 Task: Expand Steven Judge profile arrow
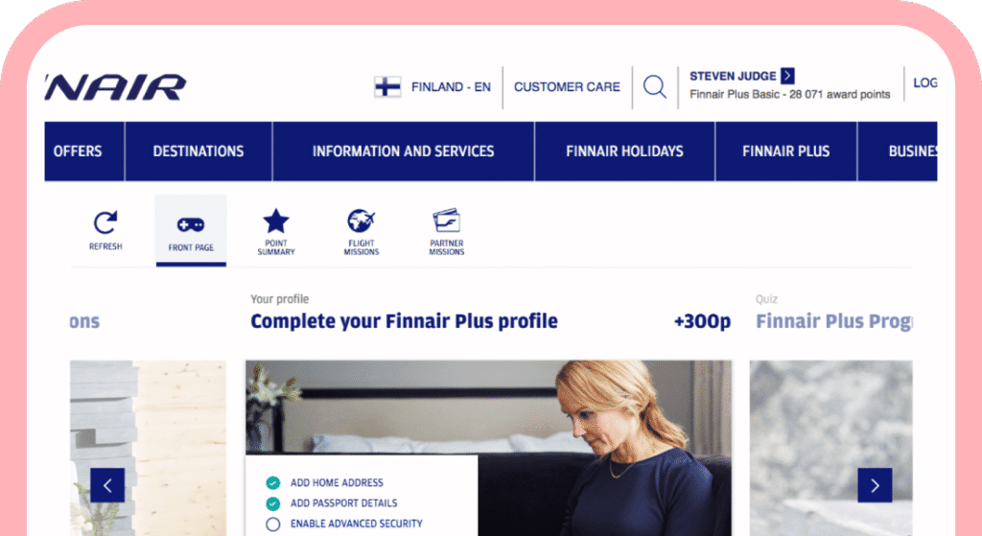(x=788, y=76)
